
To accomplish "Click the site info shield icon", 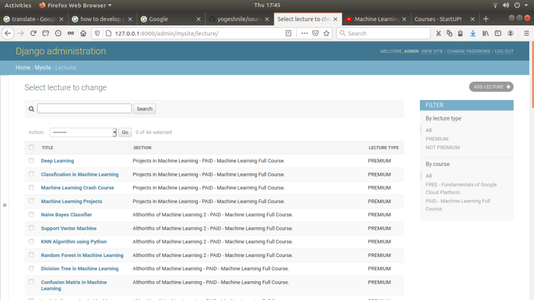I will pyautogui.click(x=97, y=33).
